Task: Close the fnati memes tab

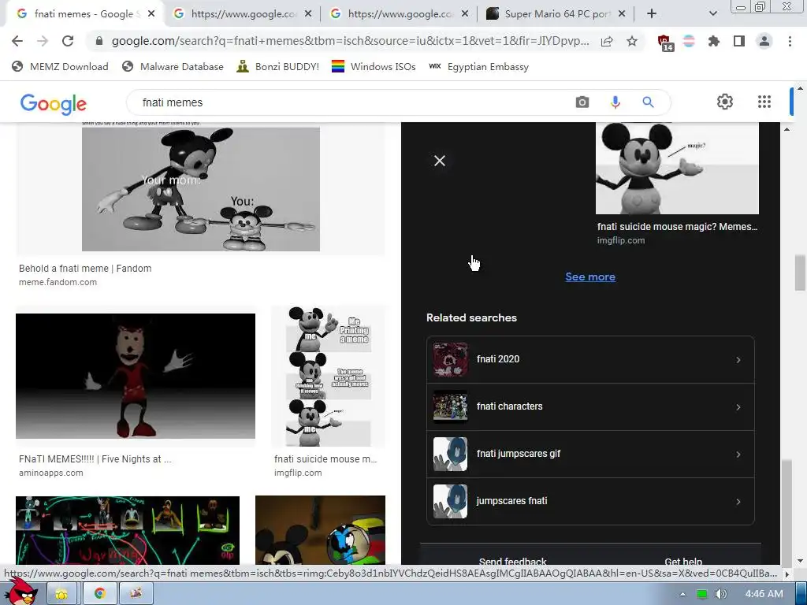Action: pos(151,14)
